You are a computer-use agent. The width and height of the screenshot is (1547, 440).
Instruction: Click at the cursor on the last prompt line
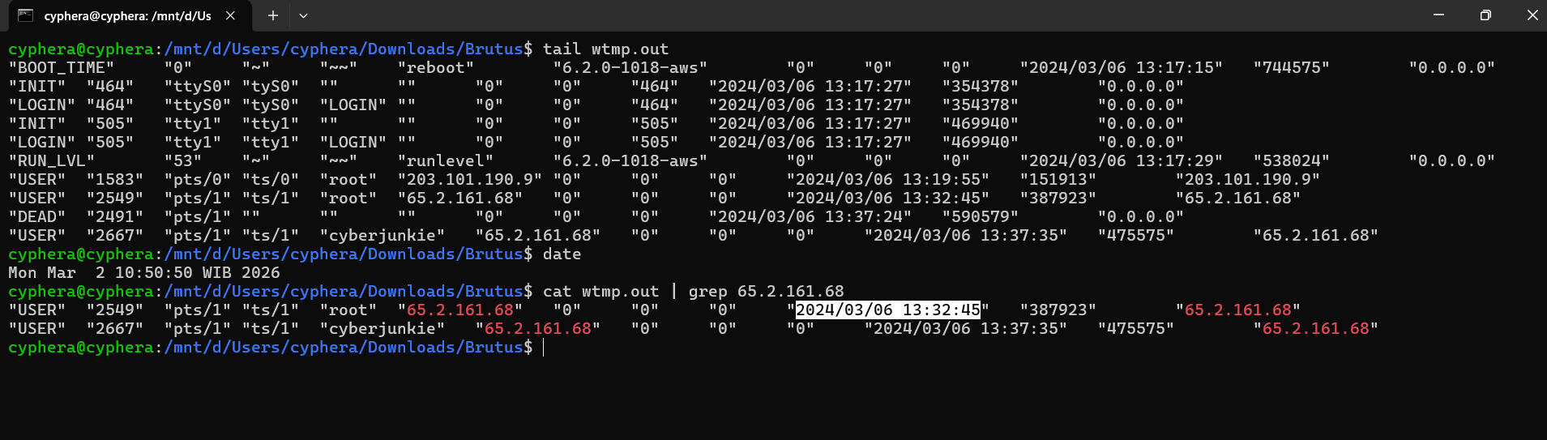coord(544,347)
